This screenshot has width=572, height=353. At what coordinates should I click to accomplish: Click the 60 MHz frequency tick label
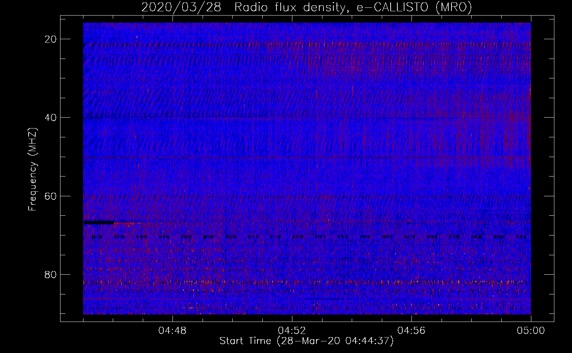51,196
